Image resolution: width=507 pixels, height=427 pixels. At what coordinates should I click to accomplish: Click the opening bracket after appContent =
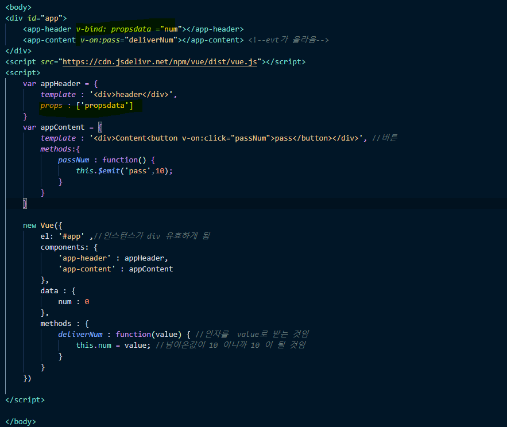100,127
